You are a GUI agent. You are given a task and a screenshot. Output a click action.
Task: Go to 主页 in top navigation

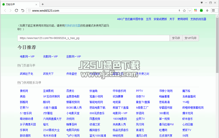coord(148,19)
